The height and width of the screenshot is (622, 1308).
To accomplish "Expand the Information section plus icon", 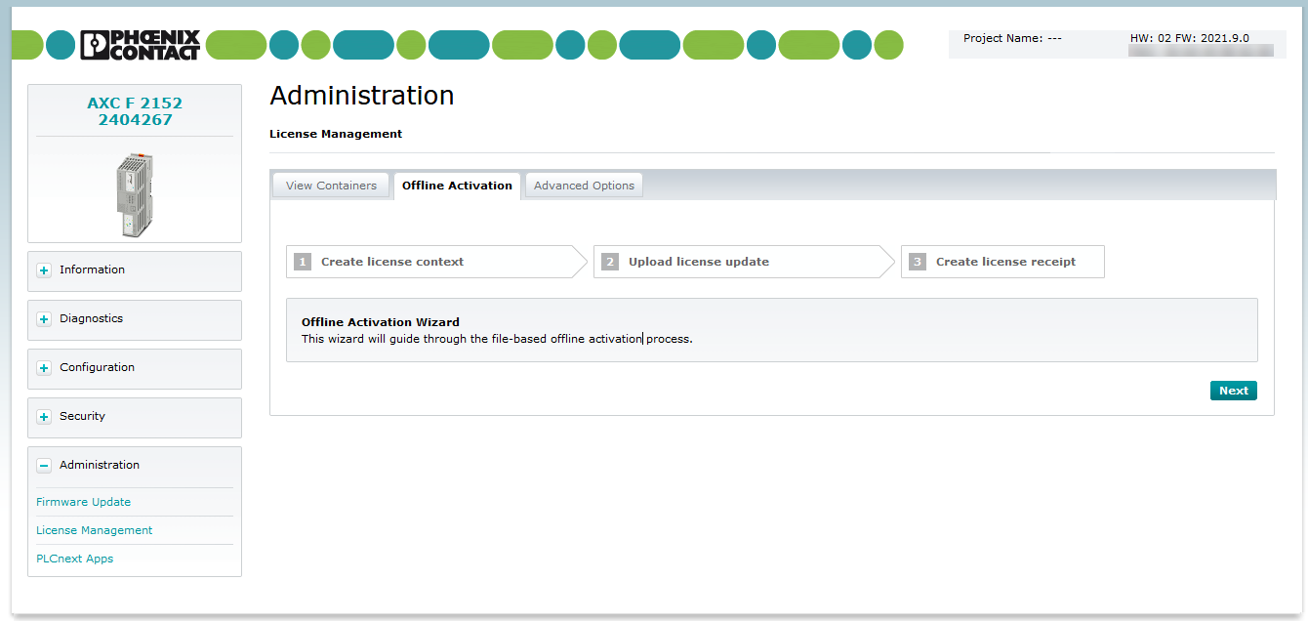I will 44,270.
